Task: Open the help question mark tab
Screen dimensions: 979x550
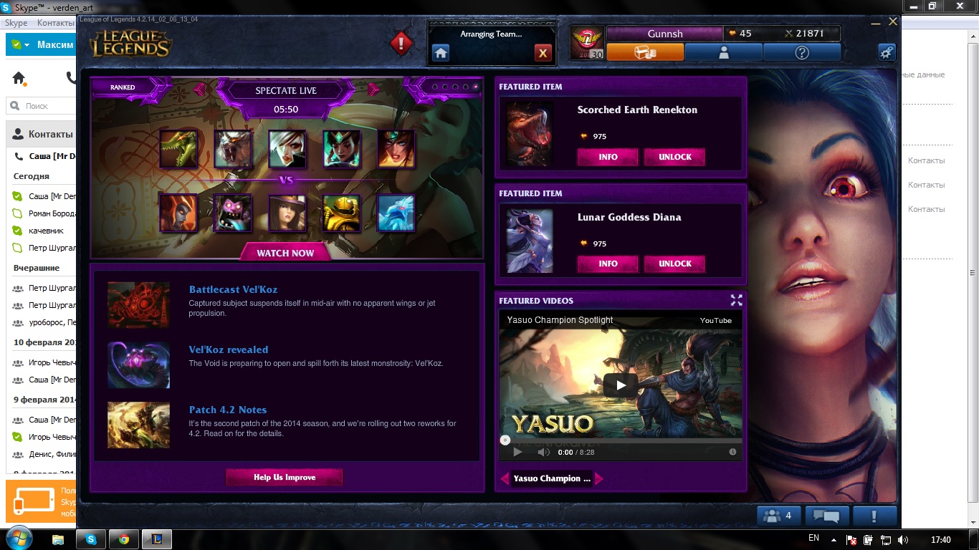Action: pyautogui.click(x=802, y=52)
